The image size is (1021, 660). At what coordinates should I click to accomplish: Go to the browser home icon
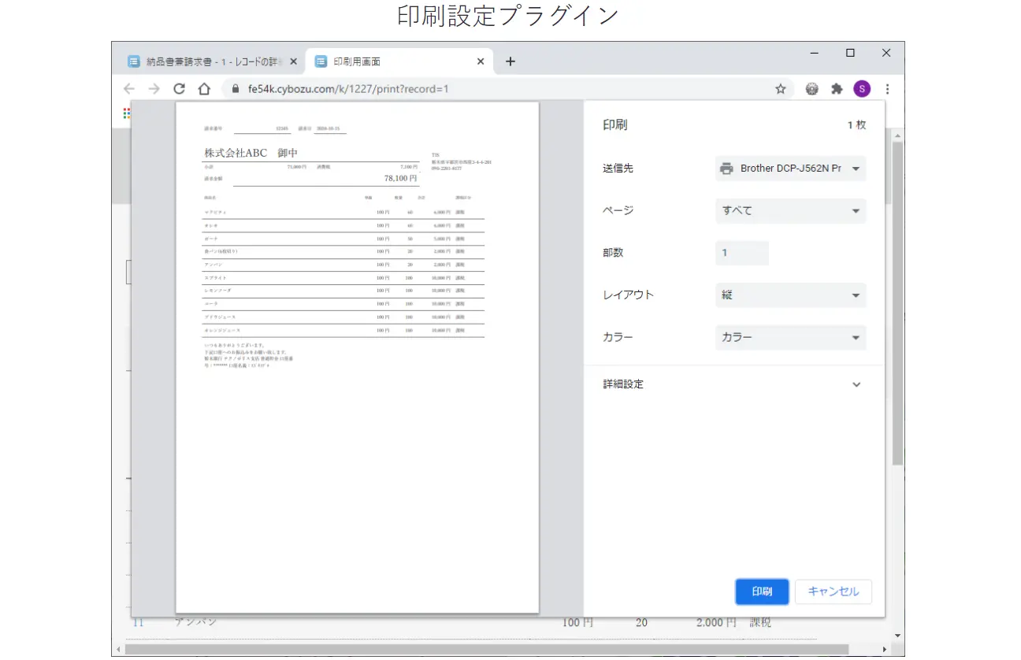click(204, 89)
